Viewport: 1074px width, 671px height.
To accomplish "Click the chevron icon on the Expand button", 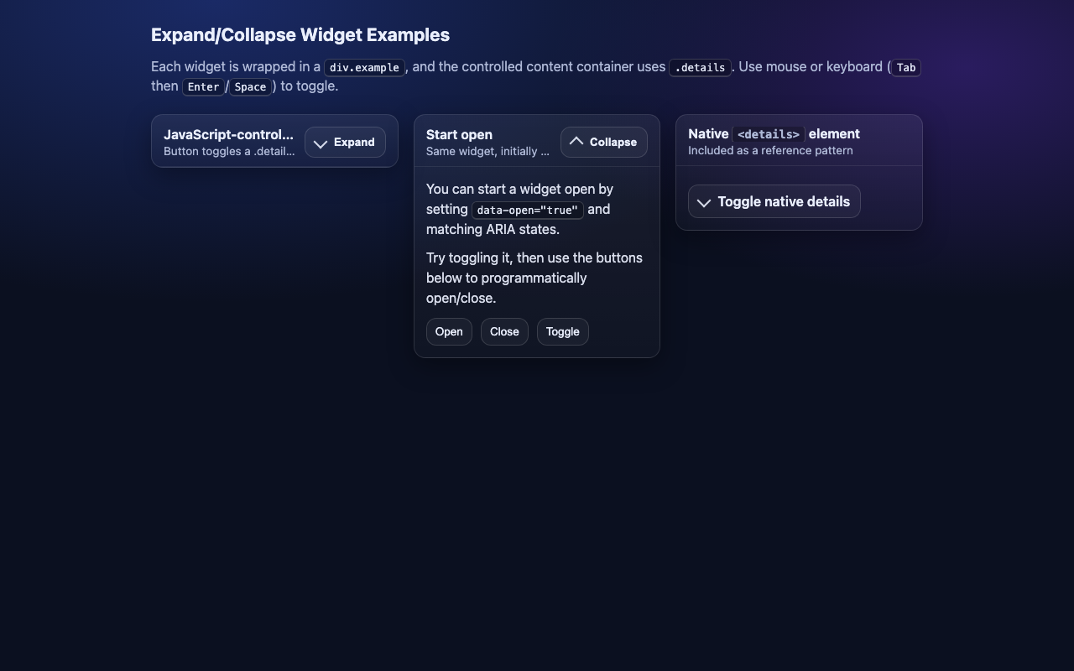I will 321,143.
